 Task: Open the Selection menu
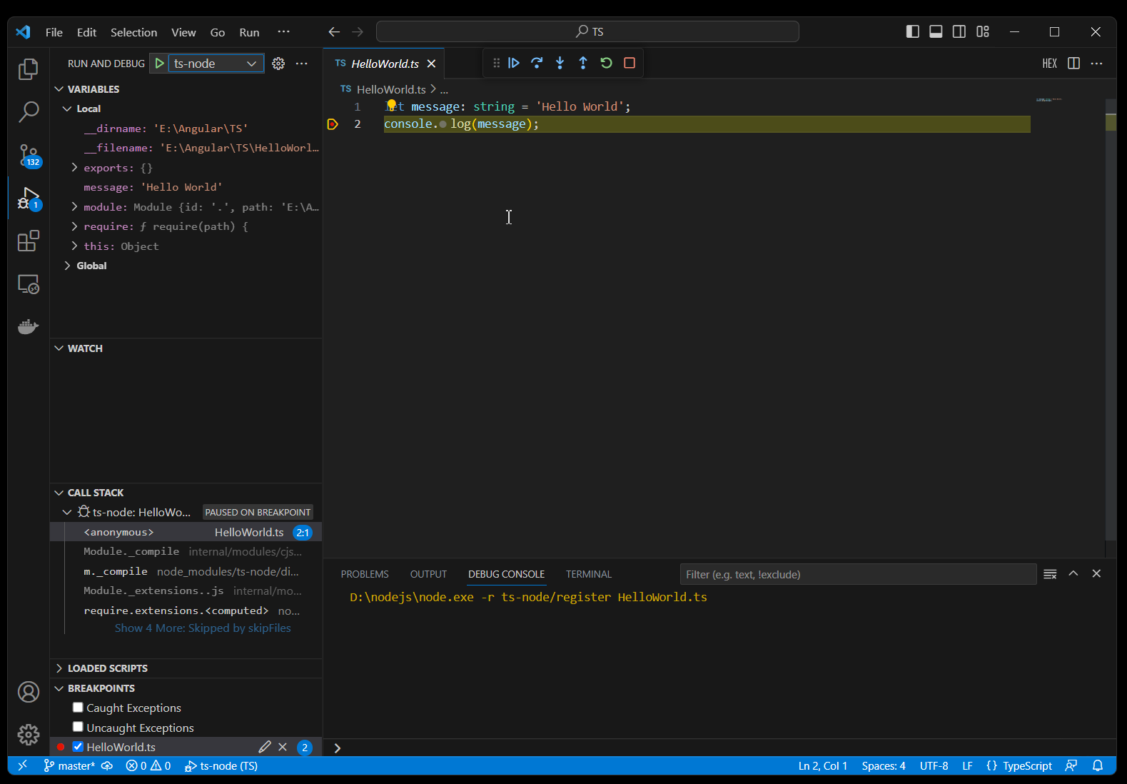(x=133, y=32)
